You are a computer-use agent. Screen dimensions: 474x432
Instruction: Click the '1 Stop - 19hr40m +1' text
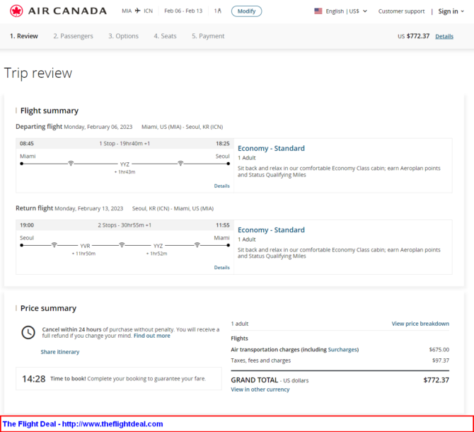125,143
